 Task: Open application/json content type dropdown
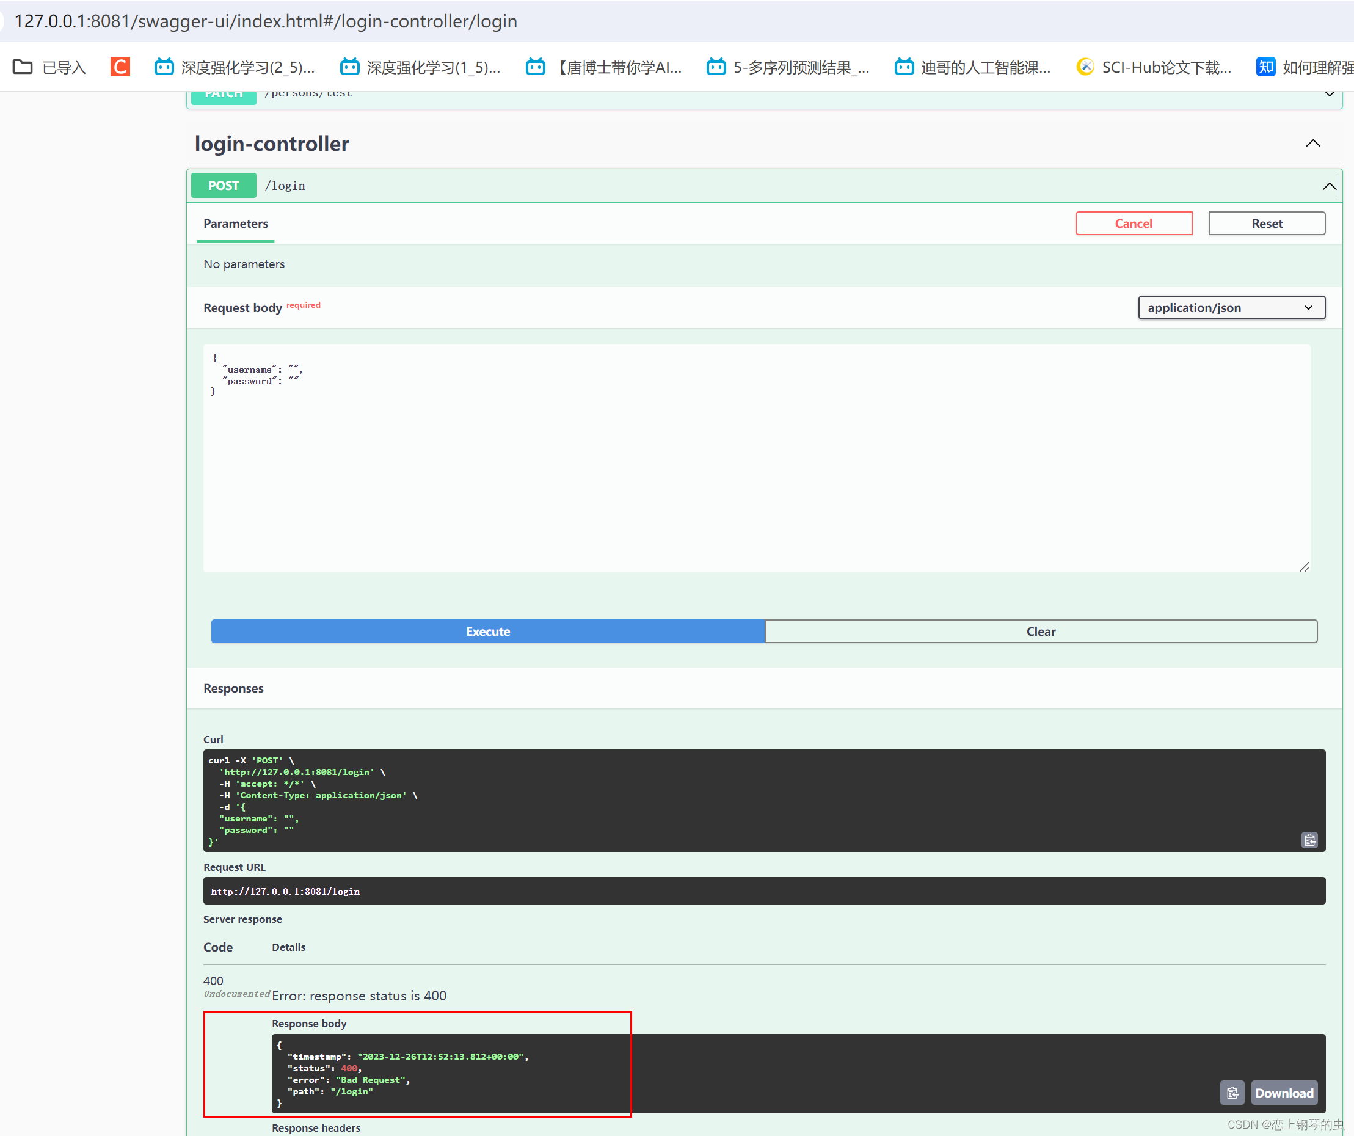[1231, 308]
